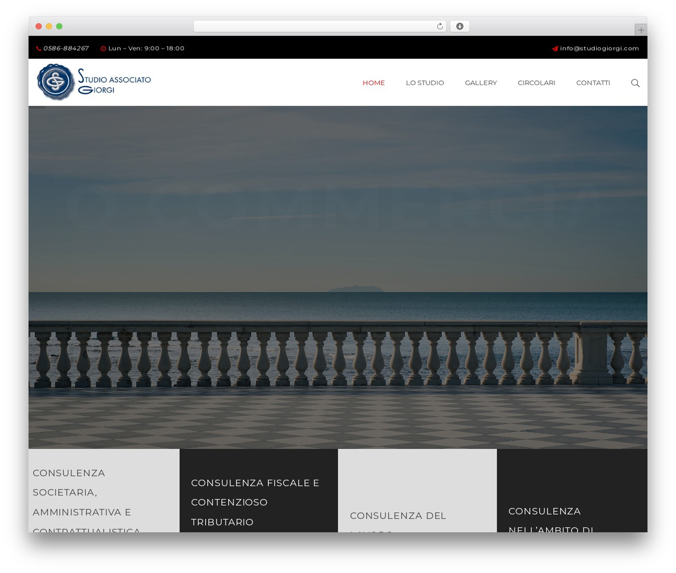The image size is (676, 573).
Task: Reload the page with the refresh icon
Action: click(x=440, y=26)
